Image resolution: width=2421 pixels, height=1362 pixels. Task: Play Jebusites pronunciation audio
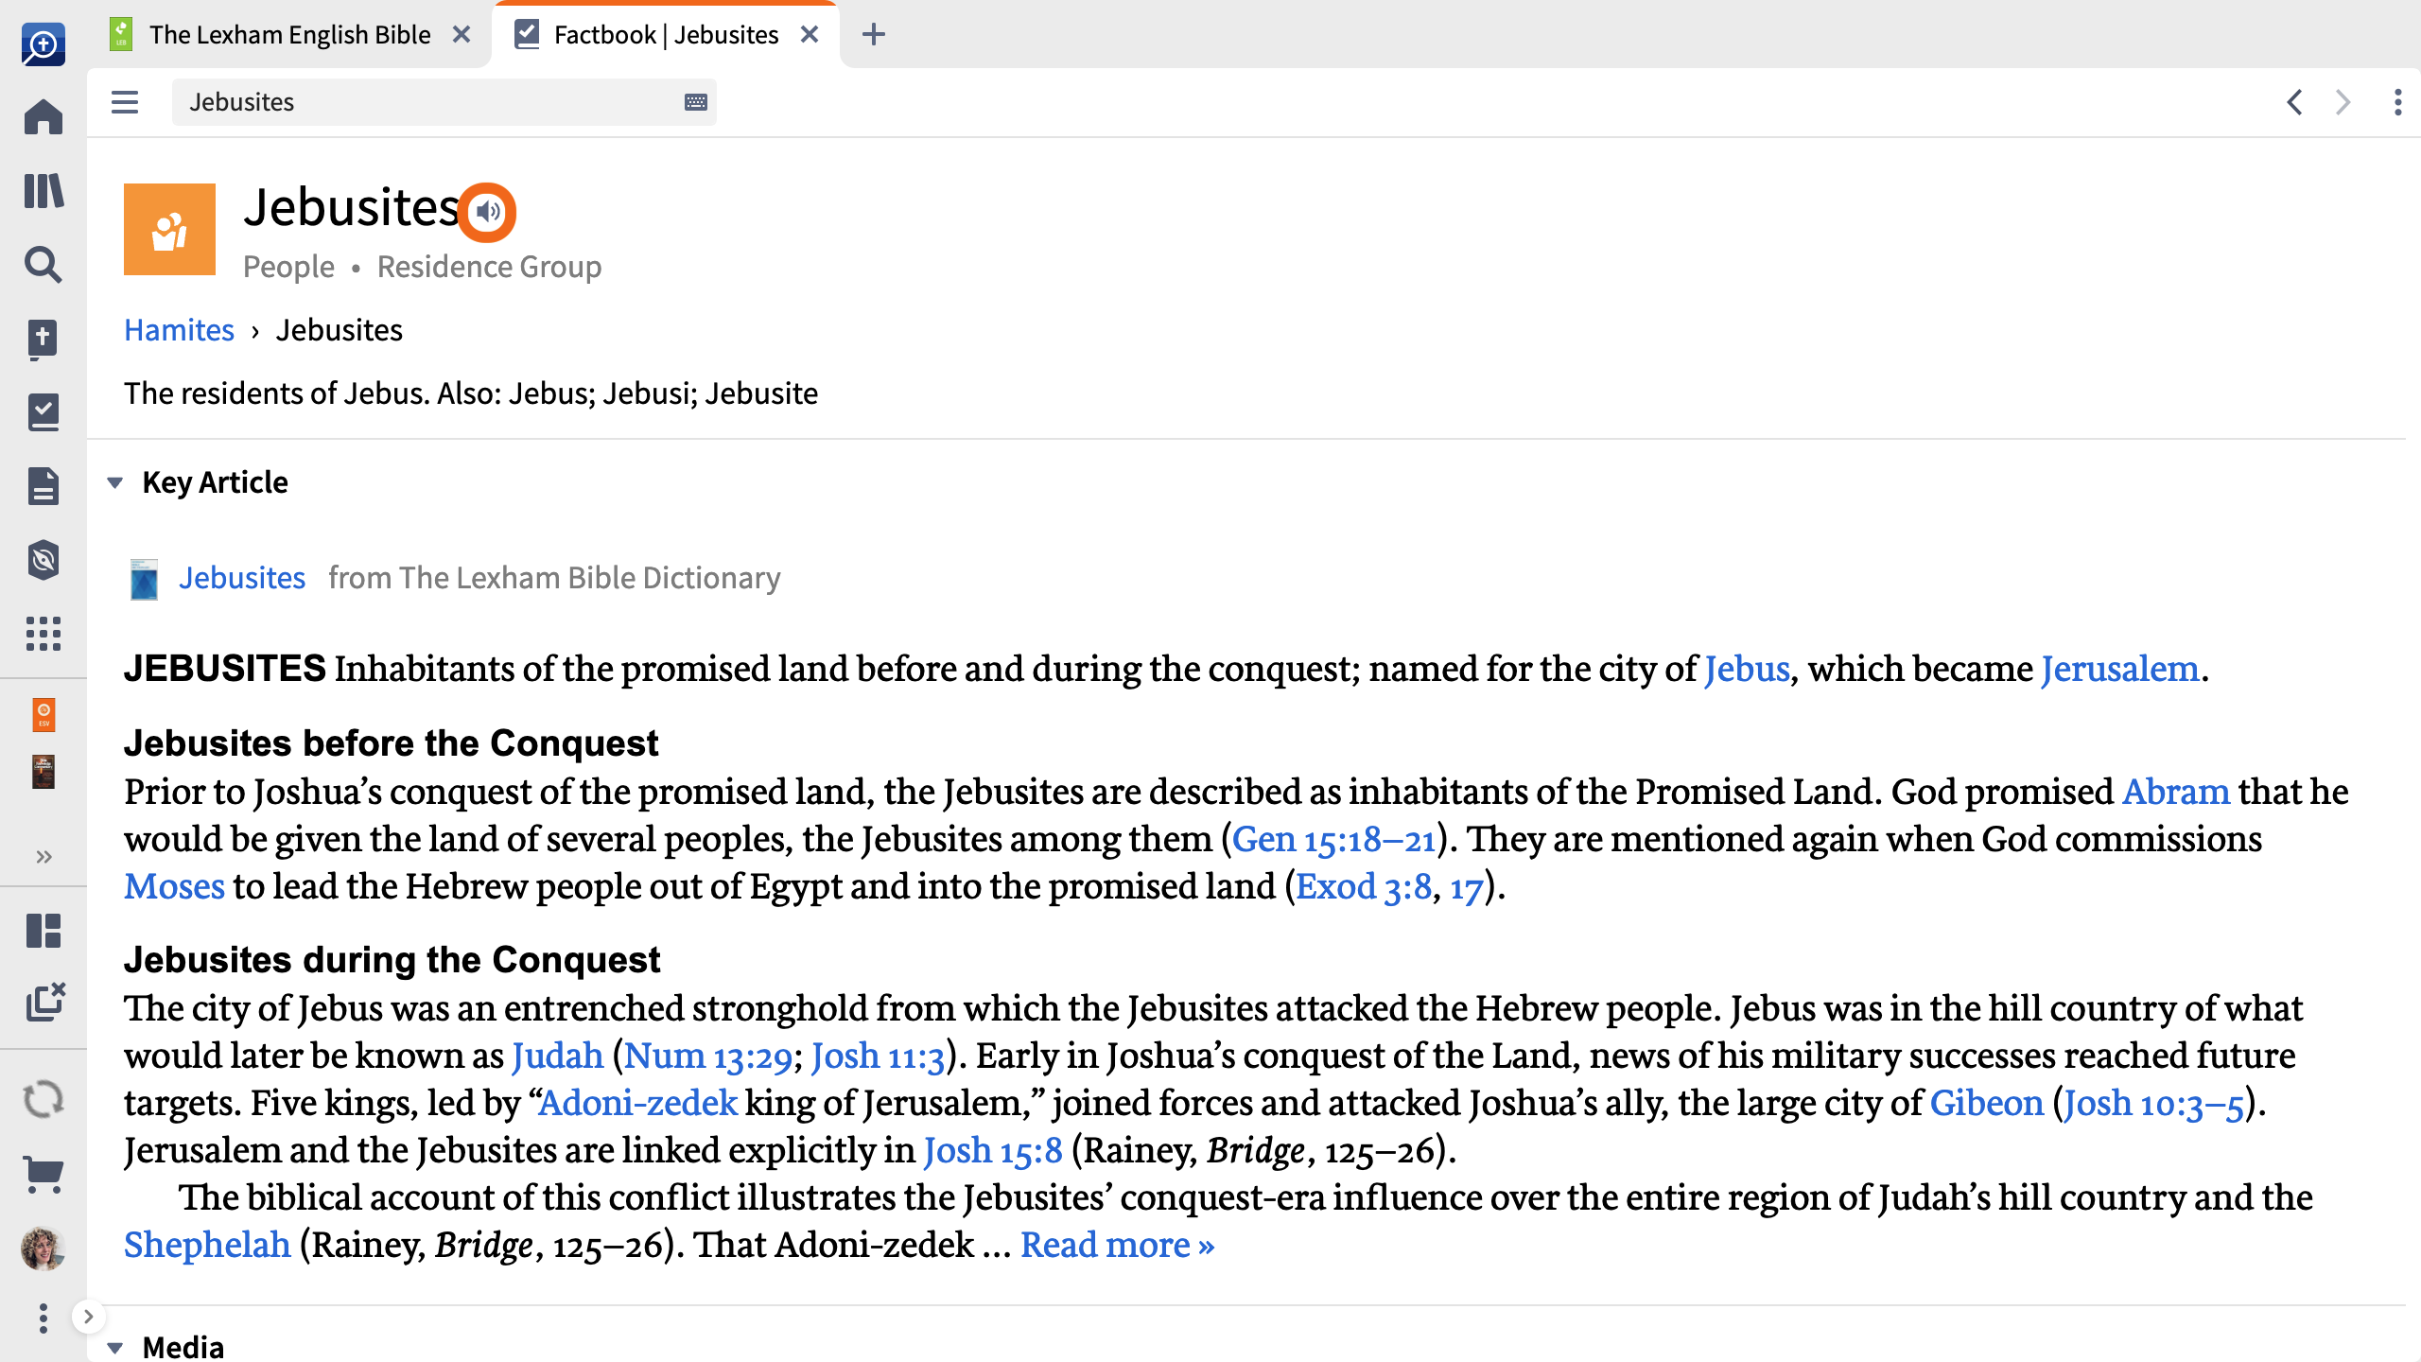[x=487, y=212]
